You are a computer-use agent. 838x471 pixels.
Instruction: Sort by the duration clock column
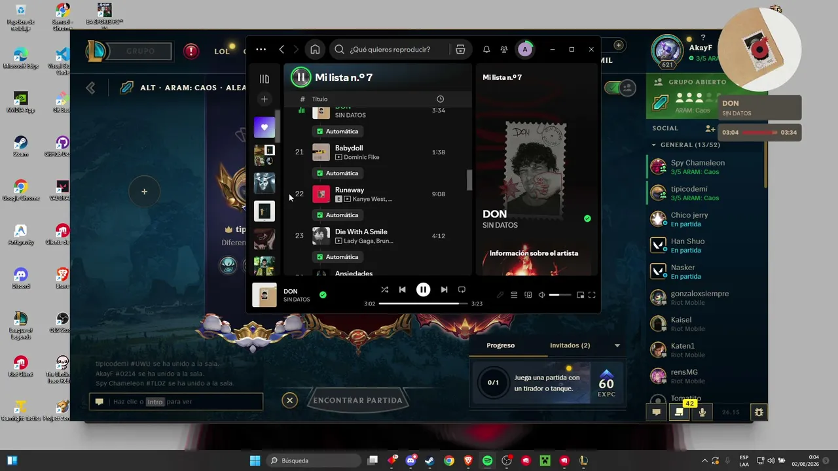[x=440, y=99]
